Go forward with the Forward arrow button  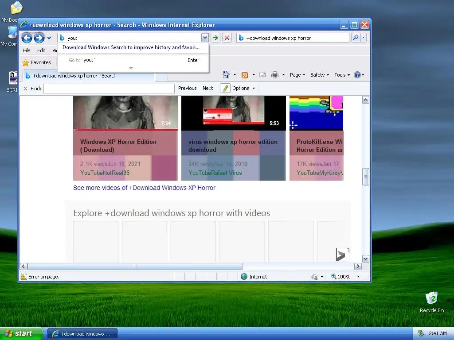click(x=39, y=38)
